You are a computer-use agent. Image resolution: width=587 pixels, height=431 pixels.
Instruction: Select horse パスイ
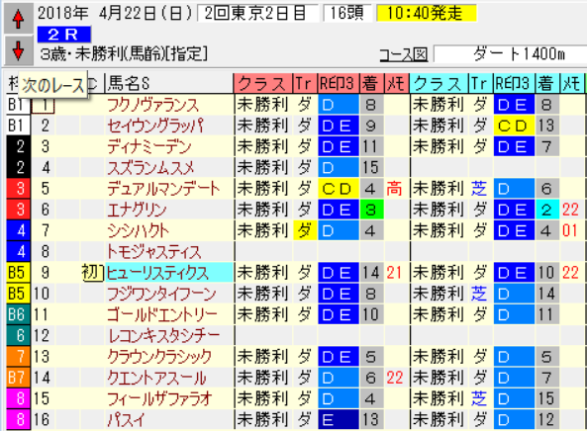click(x=126, y=419)
